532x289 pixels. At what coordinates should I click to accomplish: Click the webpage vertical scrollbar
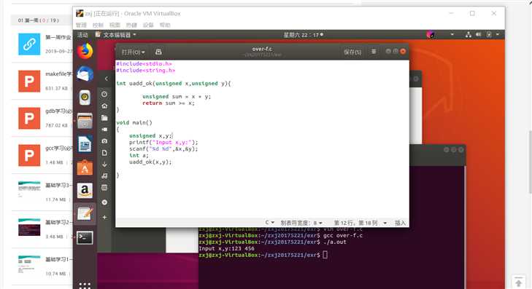pyautogui.click(x=530, y=162)
